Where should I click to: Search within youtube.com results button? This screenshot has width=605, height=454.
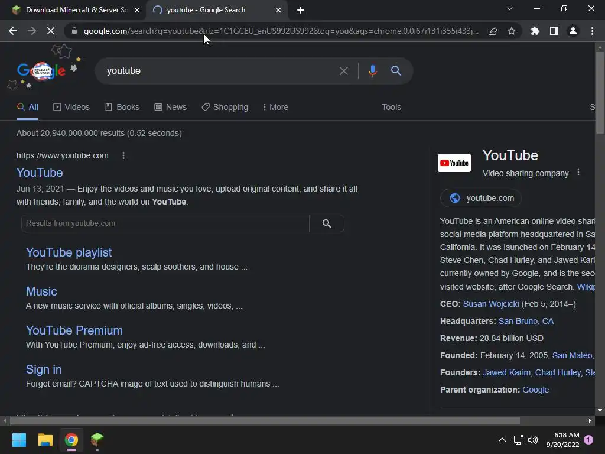tap(327, 223)
